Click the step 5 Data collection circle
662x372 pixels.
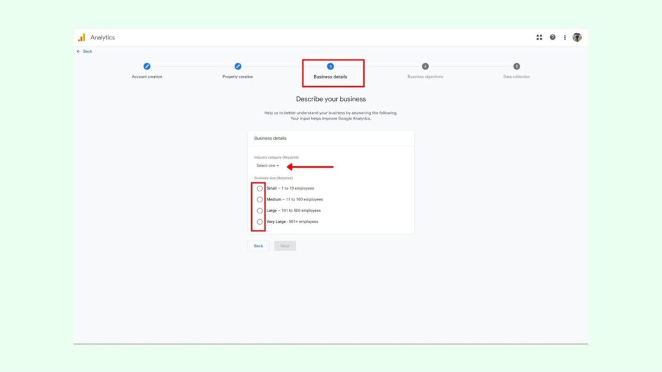click(517, 66)
